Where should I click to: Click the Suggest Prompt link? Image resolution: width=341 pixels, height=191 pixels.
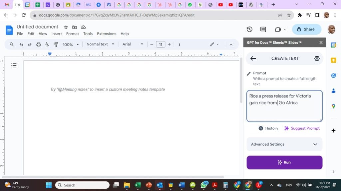tap(302, 128)
